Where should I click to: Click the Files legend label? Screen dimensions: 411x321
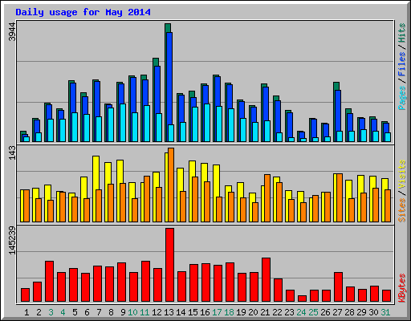point(402,64)
